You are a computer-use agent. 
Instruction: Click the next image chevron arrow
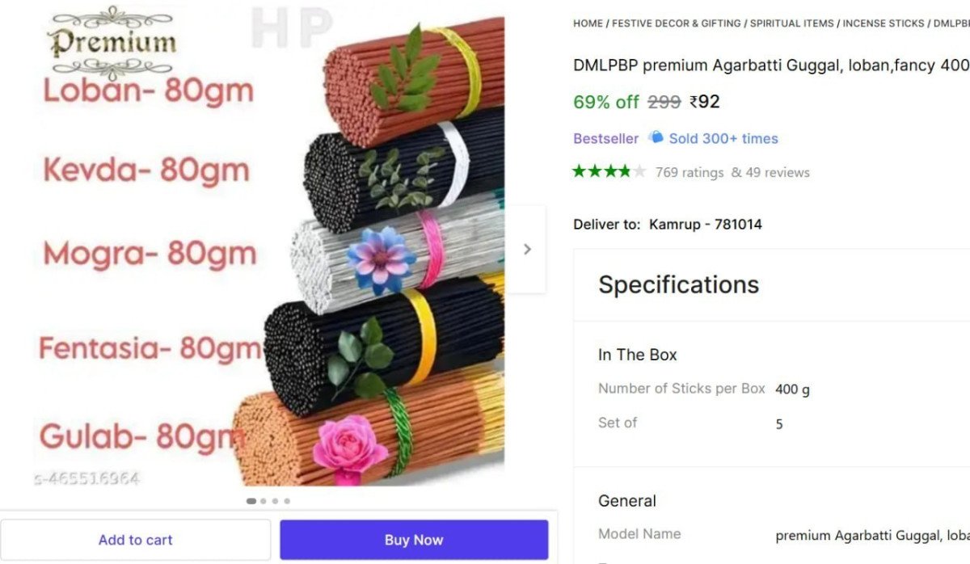(x=527, y=249)
